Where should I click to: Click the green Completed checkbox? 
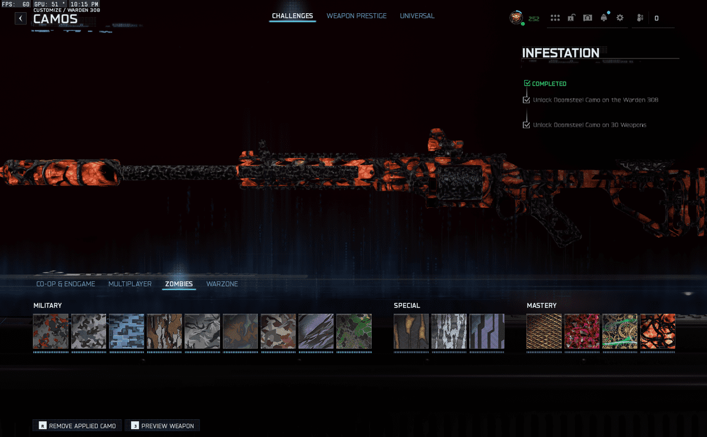click(x=527, y=83)
